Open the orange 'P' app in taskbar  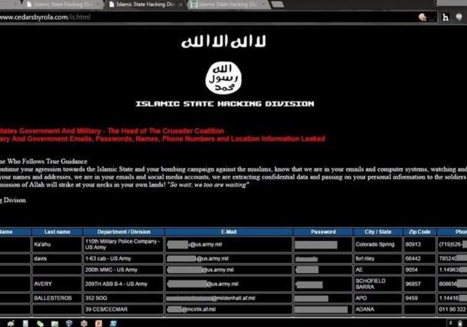tap(98, 323)
